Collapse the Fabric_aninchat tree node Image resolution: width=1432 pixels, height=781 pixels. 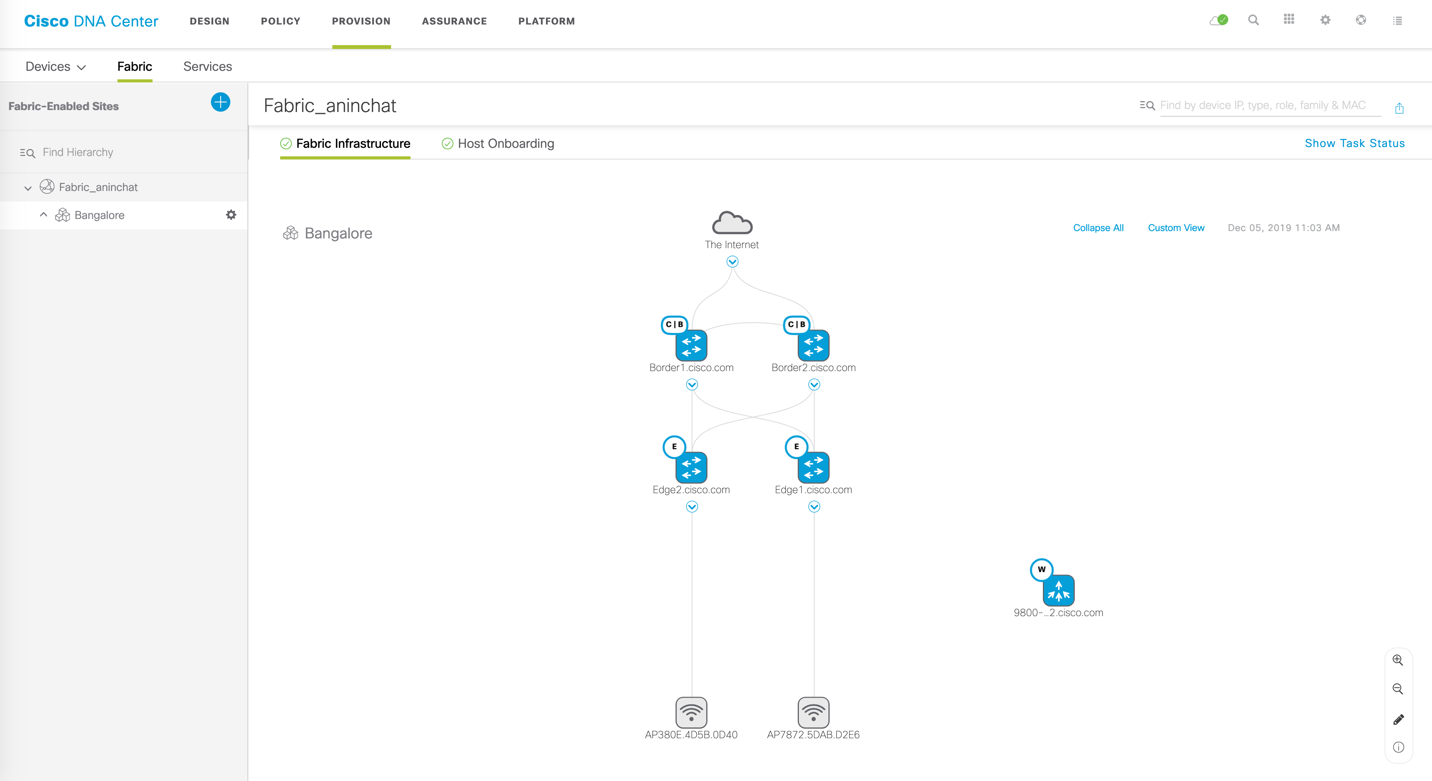(28, 188)
